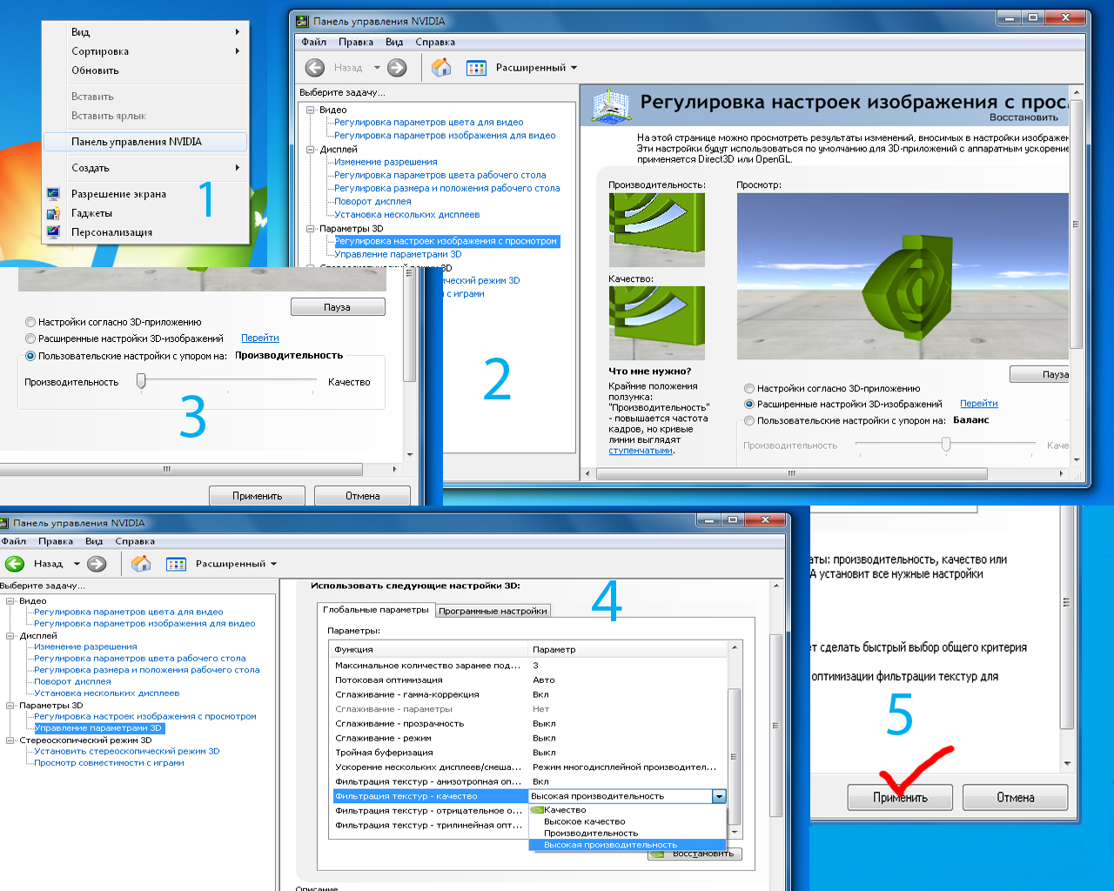Follow the Перейти link in window 2
This screenshot has width=1114, height=891.
pyautogui.click(x=979, y=404)
